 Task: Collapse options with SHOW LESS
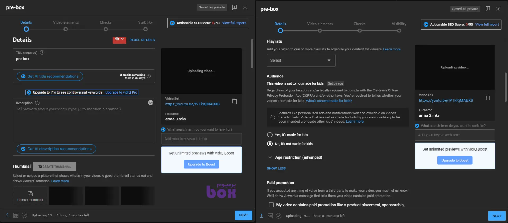[276, 168]
